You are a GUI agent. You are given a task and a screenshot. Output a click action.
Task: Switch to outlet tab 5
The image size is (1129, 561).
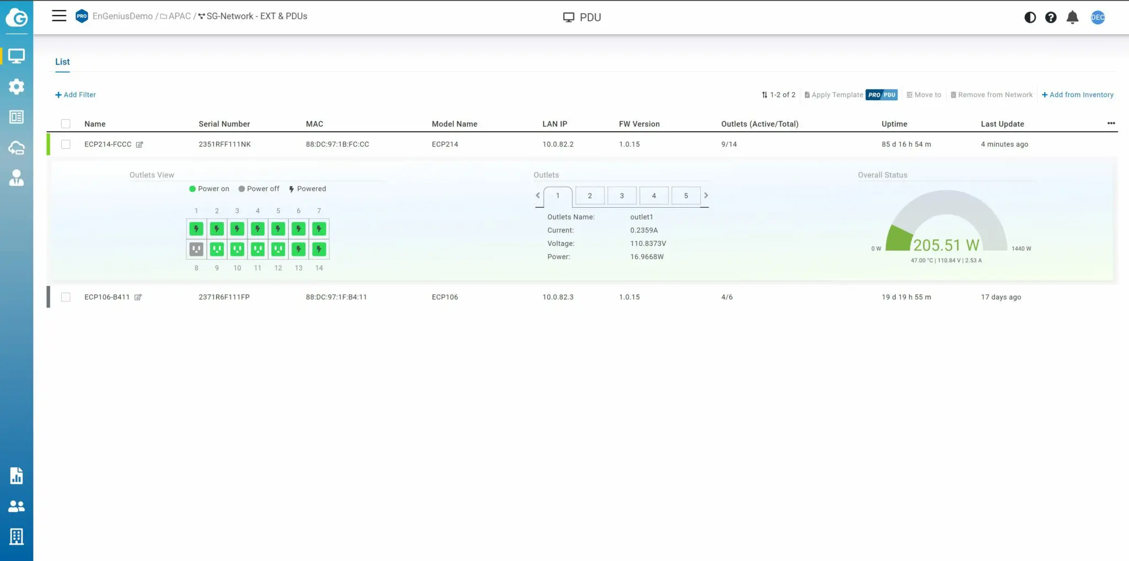pos(686,196)
